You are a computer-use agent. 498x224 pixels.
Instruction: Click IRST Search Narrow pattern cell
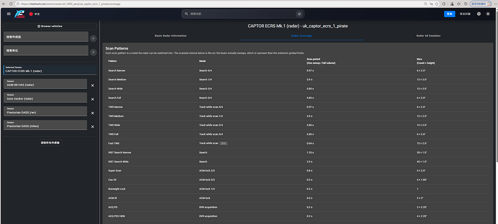pos(120,152)
